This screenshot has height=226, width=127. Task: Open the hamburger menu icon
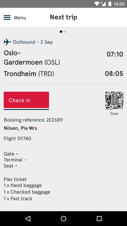point(7,18)
